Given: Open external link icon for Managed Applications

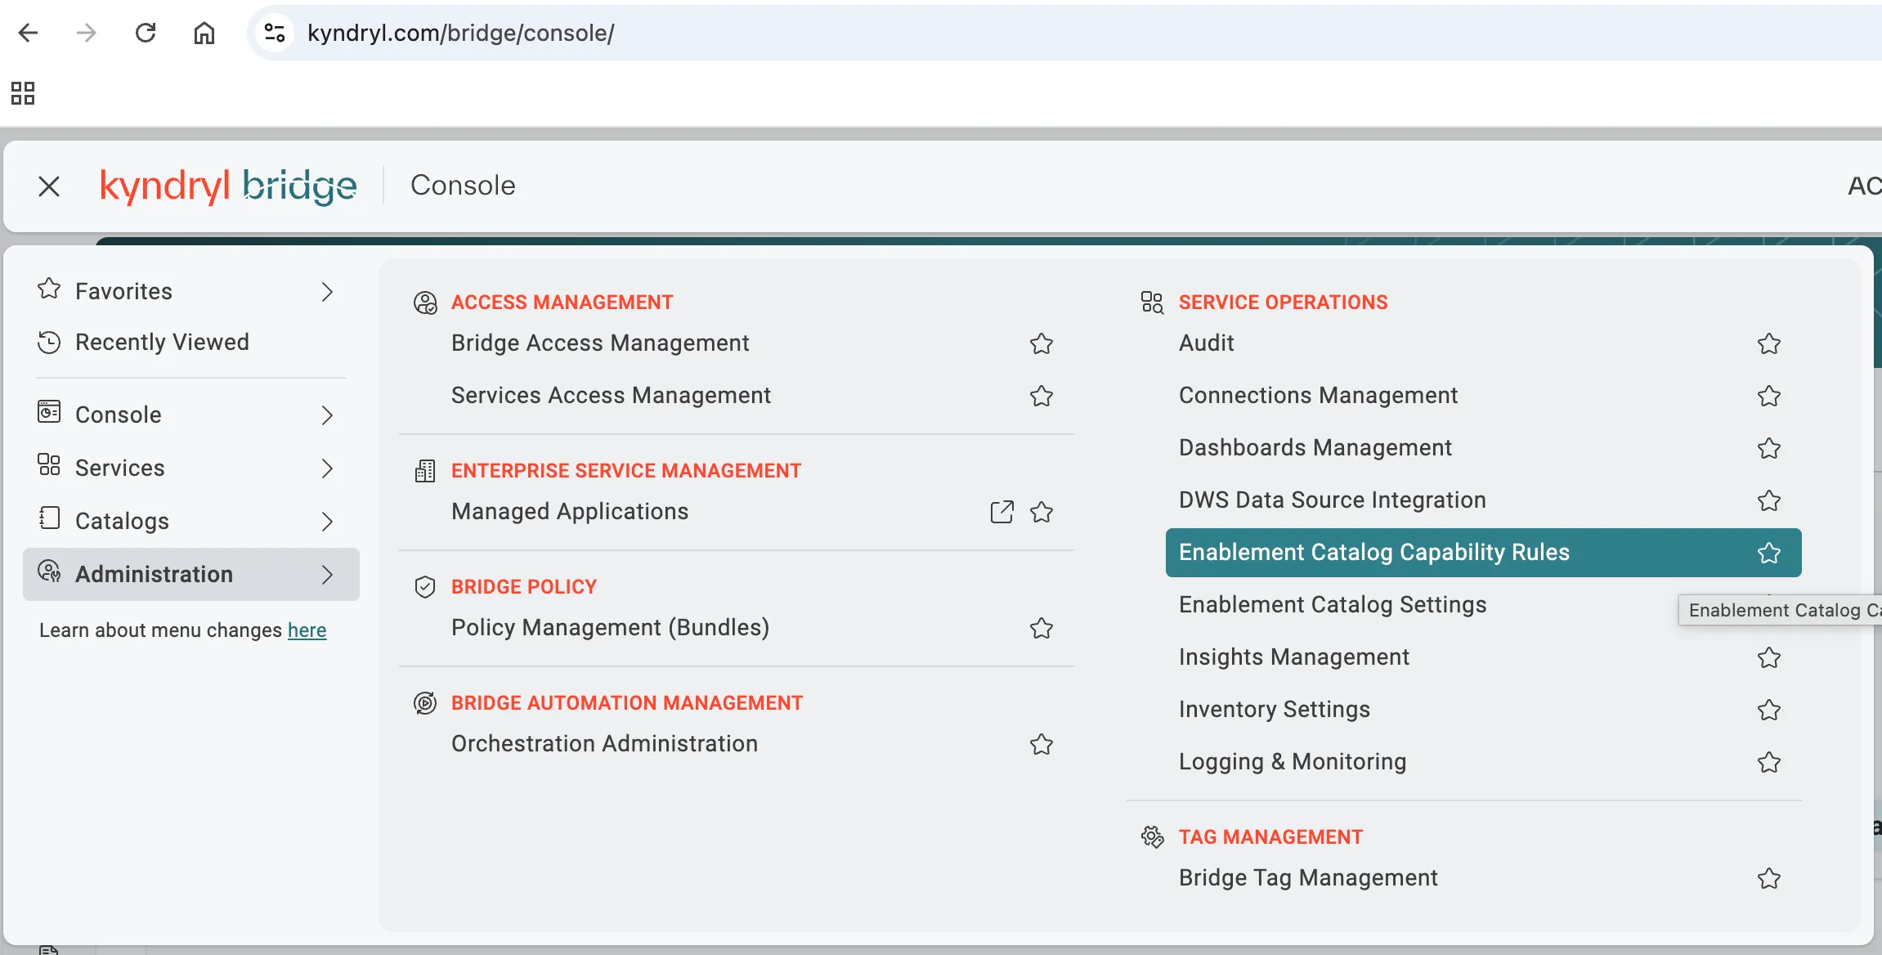Looking at the screenshot, I should 1001,512.
